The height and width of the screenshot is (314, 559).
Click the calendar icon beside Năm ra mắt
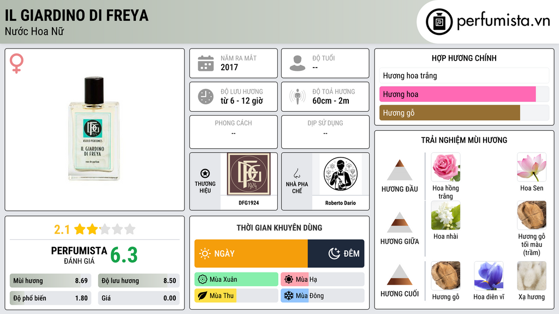tap(206, 63)
